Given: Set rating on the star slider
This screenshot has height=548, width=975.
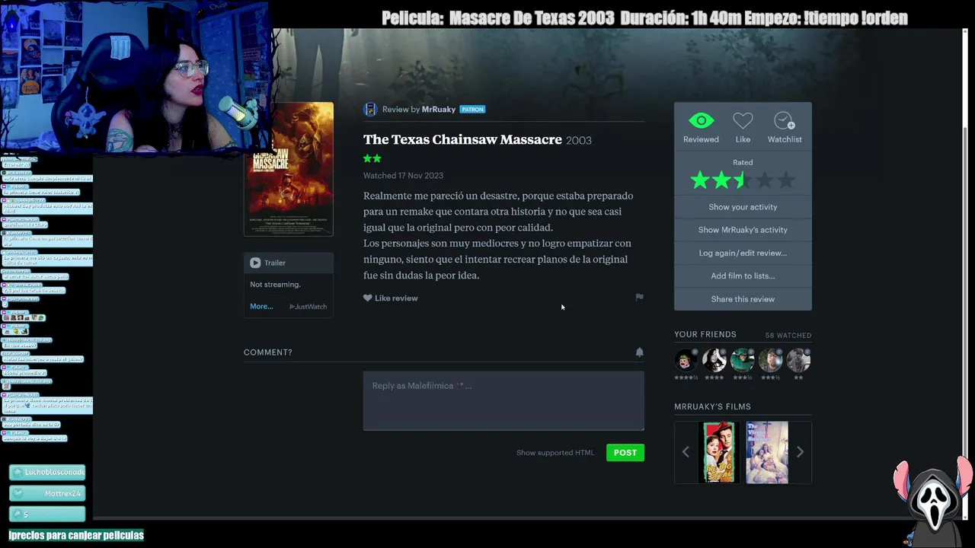Looking at the screenshot, I should click(x=743, y=180).
